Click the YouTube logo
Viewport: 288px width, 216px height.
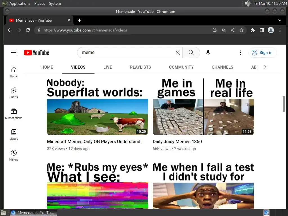point(37,53)
